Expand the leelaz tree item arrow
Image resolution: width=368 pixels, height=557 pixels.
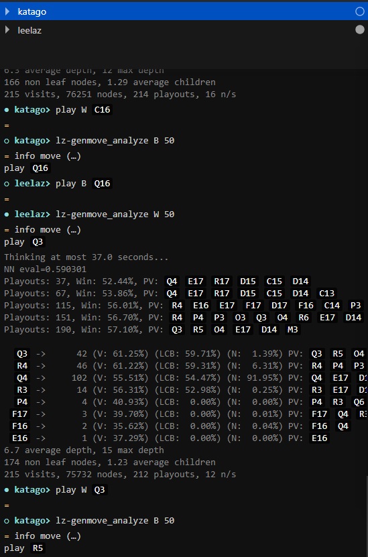(7, 30)
